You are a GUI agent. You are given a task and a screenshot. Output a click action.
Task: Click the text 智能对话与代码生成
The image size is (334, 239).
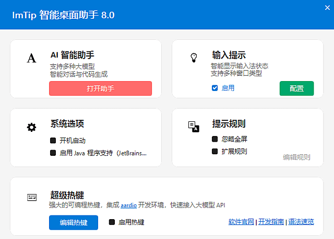pyautogui.click(x=79, y=74)
